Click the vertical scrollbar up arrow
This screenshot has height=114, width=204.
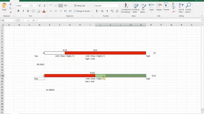tap(202, 25)
